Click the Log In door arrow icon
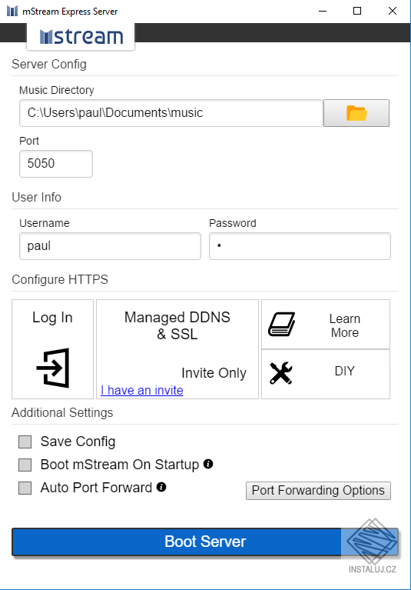 (53, 368)
